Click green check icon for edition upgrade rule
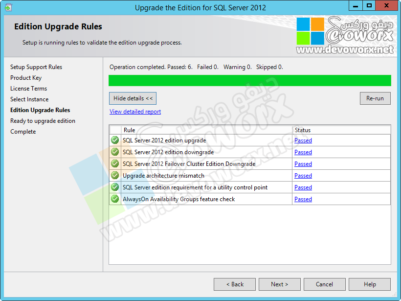This screenshot has height=301, width=401. pyautogui.click(x=115, y=140)
